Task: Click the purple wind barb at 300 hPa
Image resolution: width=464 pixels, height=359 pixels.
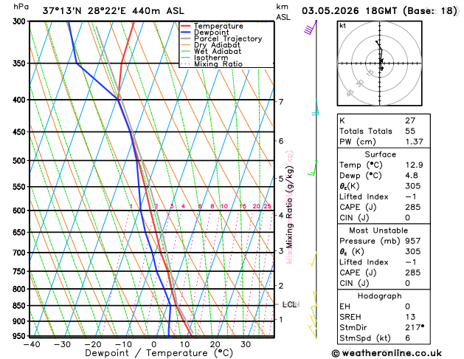Action: click(x=311, y=27)
